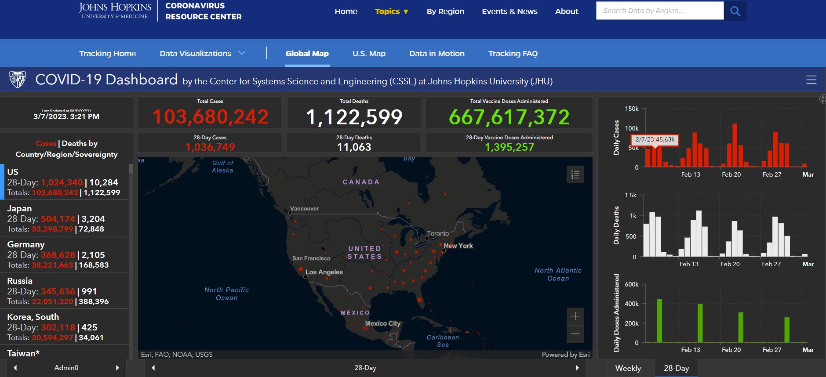
Task: Click 28-Day Deaths value 11,063
Action: coord(354,147)
